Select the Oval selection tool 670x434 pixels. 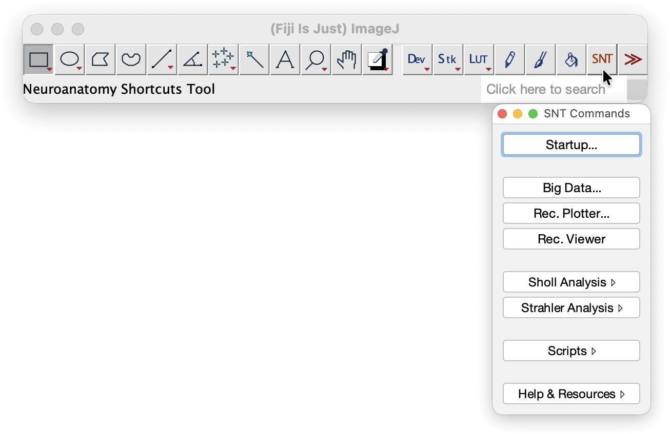coord(70,59)
